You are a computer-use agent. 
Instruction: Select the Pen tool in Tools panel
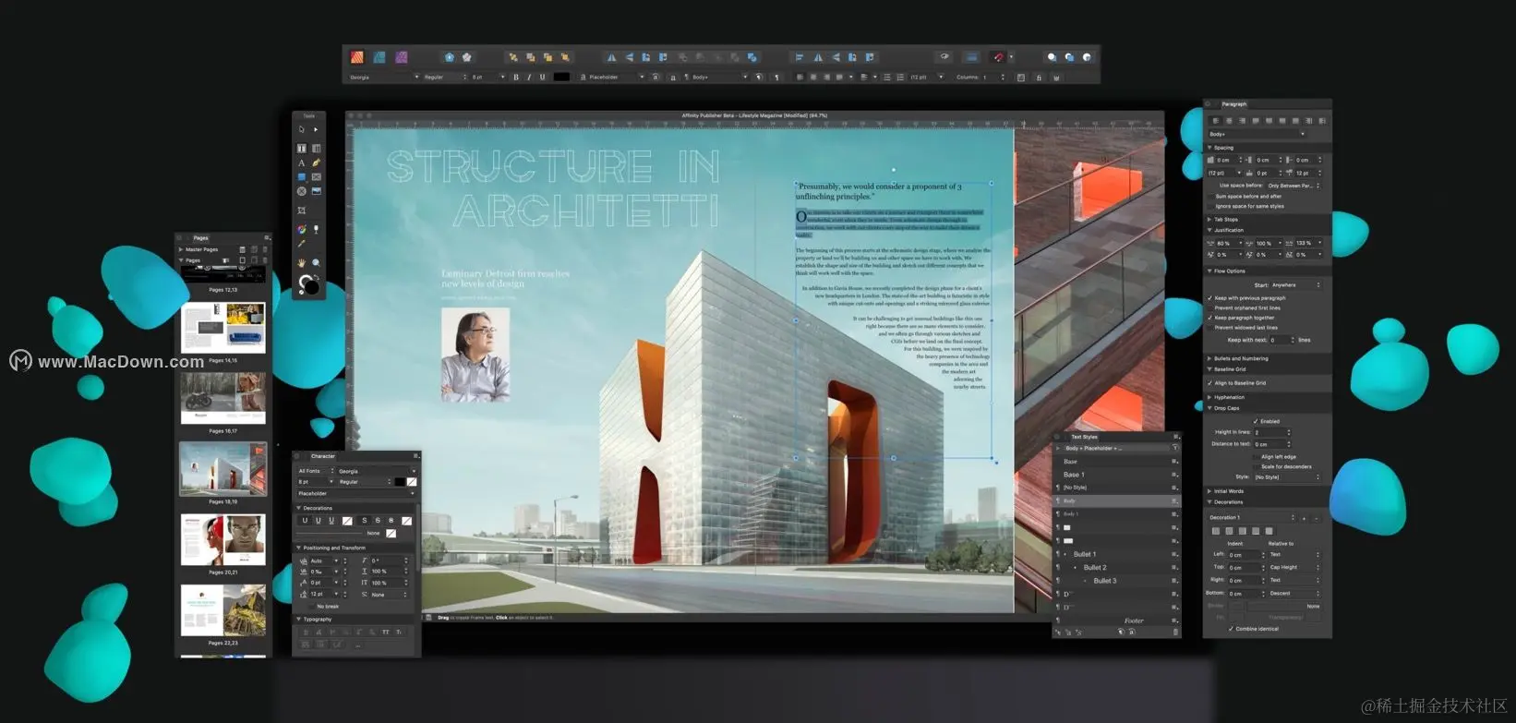316,163
